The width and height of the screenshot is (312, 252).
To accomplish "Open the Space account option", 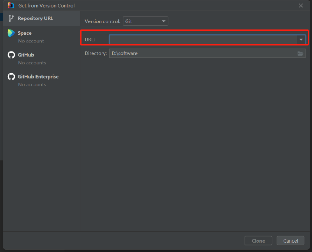I will pyautogui.click(x=41, y=37).
